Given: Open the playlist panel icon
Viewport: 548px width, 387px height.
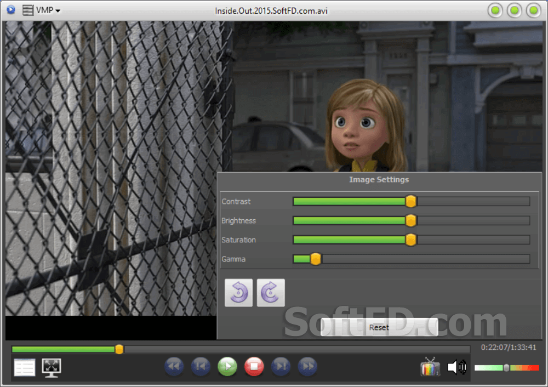Looking at the screenshot, I should tap(25, 367).
